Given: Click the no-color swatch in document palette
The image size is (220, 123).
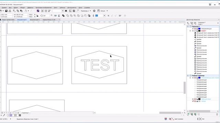Looking at the screenshot, I should 9,115.
